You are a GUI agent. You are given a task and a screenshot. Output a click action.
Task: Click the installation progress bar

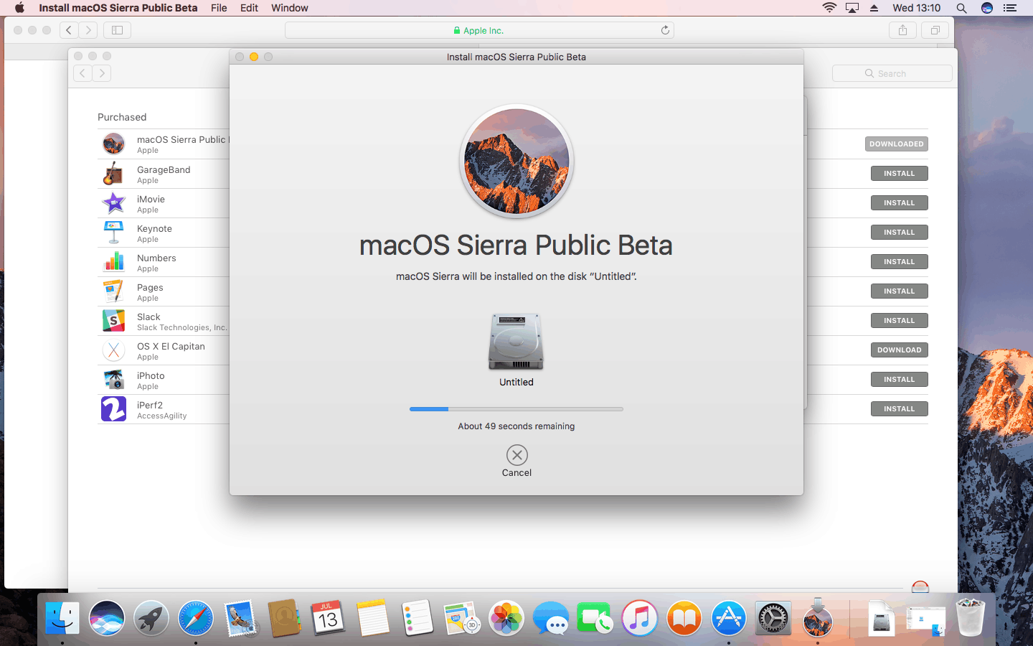click(x=516, y=409)
